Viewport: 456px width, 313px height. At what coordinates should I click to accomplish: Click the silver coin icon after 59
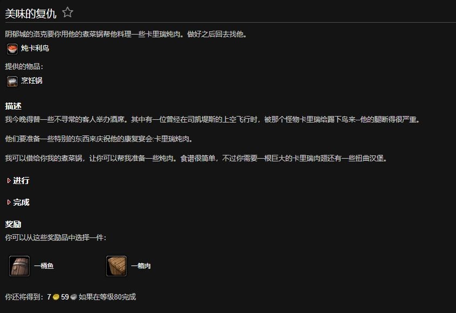pos(74,297)
